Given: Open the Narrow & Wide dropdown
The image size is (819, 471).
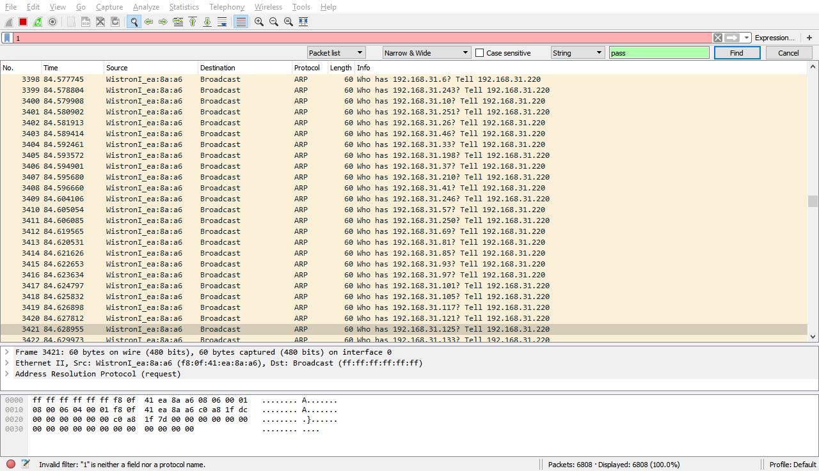Looking at the screenshot, I should pos(427,53).
